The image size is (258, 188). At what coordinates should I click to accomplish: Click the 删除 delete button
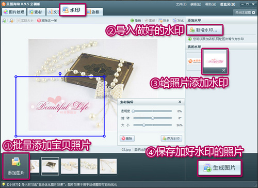click(x=127, y=138)
